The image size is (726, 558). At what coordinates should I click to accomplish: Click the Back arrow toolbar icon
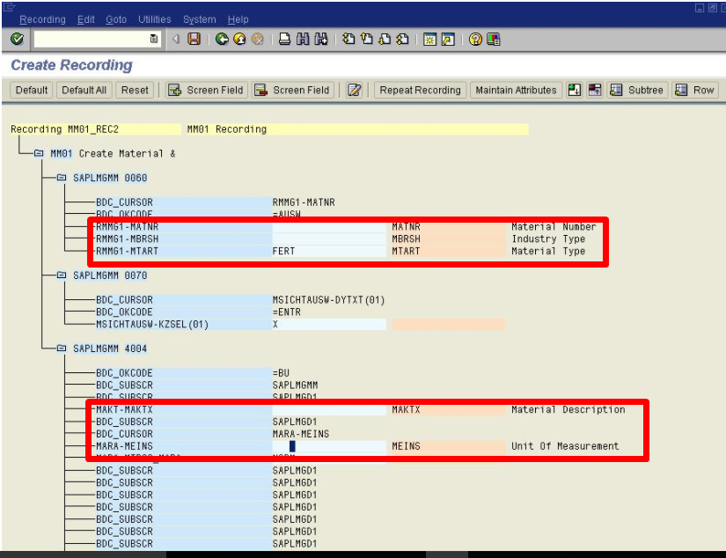pyautogui.click(x=220, y=37)
